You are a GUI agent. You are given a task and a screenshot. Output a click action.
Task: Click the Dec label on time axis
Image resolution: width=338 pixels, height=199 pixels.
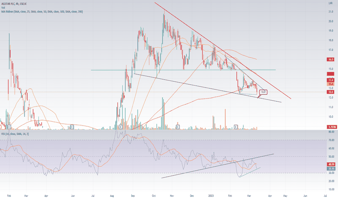[x=192, y=196]
